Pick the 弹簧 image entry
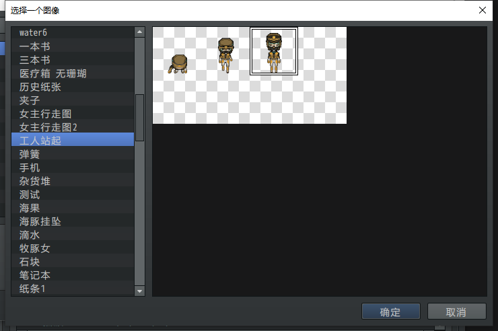Image resolution: width=498 pixels, height=331 pixels. pyautogui.click(x=73, y=154)
